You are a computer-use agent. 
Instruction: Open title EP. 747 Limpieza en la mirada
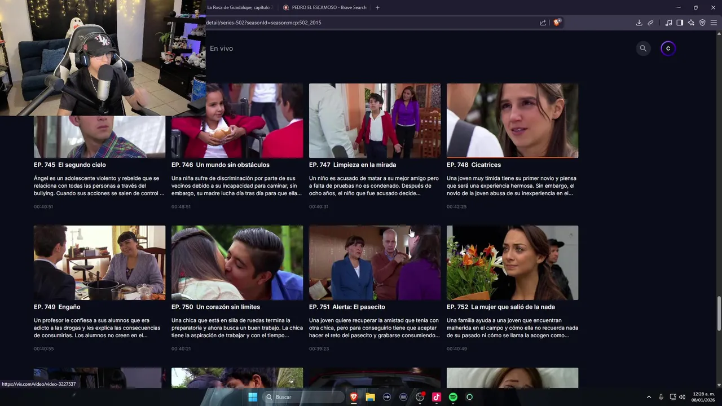tap(353, 165)
